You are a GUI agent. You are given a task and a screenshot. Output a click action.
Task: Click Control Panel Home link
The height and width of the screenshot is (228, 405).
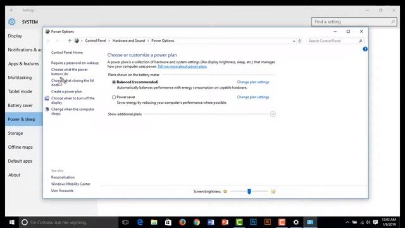point(67,53)
